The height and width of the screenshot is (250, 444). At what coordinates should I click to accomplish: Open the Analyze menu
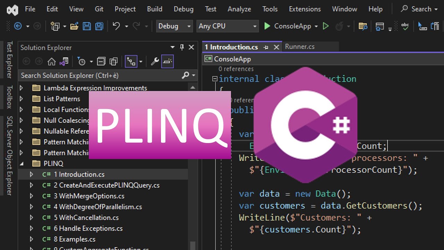(x=239, y=9)
